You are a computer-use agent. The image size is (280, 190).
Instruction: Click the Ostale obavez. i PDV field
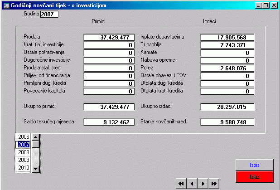[227, 76]
